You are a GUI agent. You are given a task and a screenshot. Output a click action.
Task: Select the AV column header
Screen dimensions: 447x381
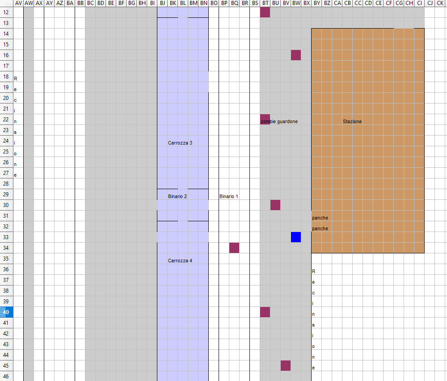(18, 4)
